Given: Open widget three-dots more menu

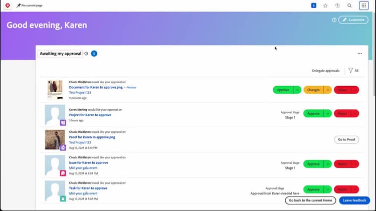Looking at the screenshot, I should coord(359,54).
